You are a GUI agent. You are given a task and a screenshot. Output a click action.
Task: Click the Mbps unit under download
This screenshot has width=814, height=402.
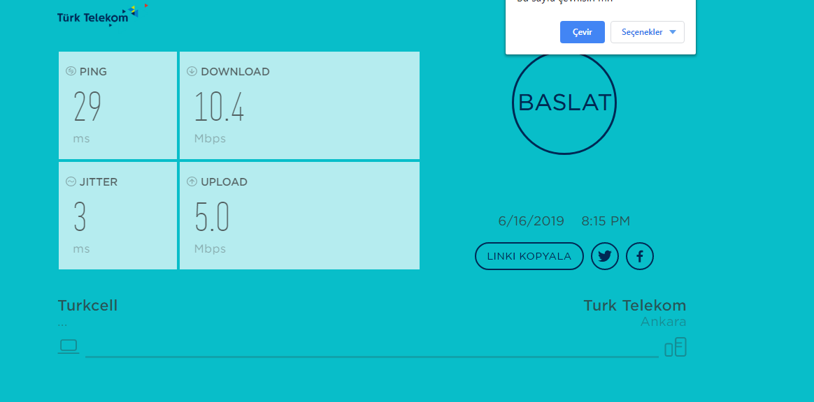pyautogui.click(x=210, y=139)
